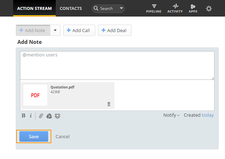The height and width of the screenshot is (159, 225).
Task: Attach from Dropbox icon
Action: 57,116
